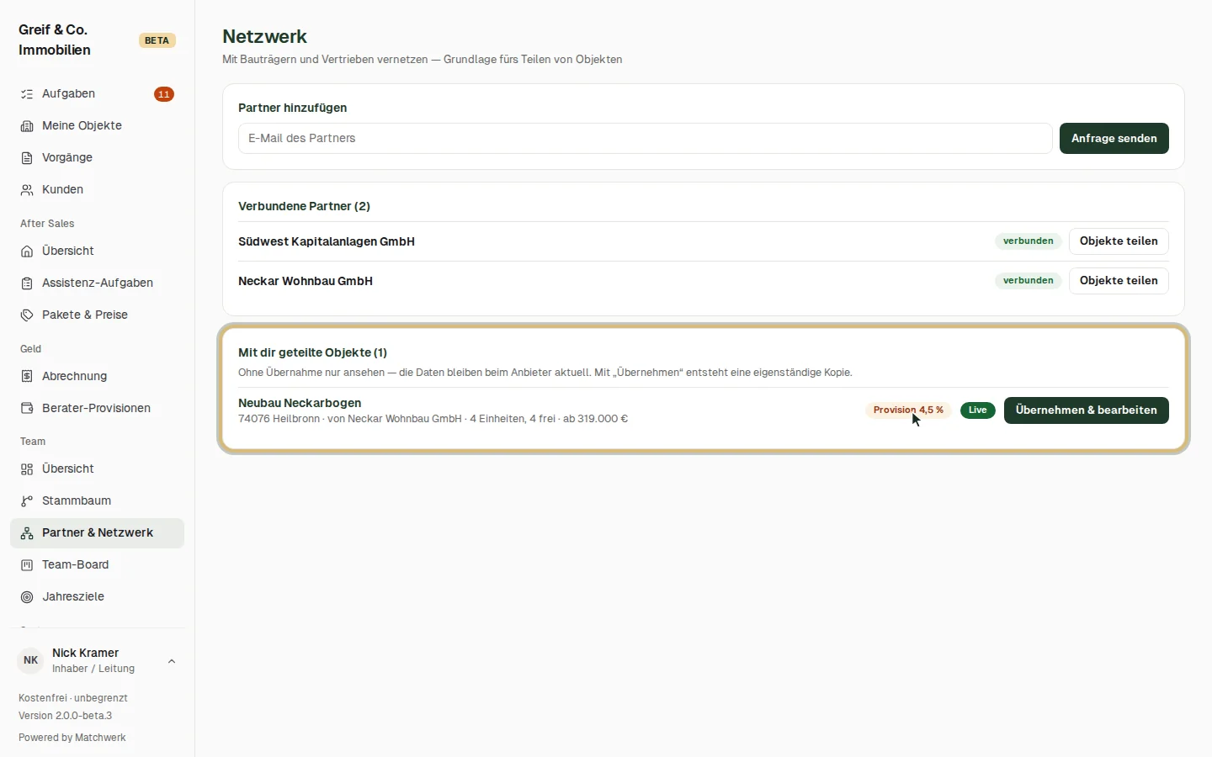Click the Verbundene Partner (2) heading
Screen dimensions: 1212x757
tap(304, 207)
